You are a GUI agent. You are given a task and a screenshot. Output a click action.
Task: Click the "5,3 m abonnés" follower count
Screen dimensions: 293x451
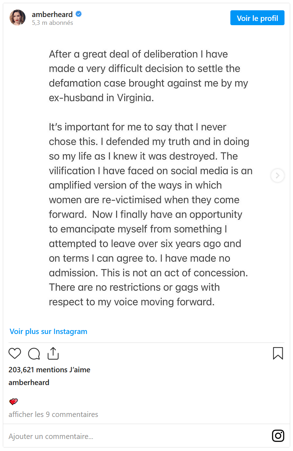[x=52, y=23]
